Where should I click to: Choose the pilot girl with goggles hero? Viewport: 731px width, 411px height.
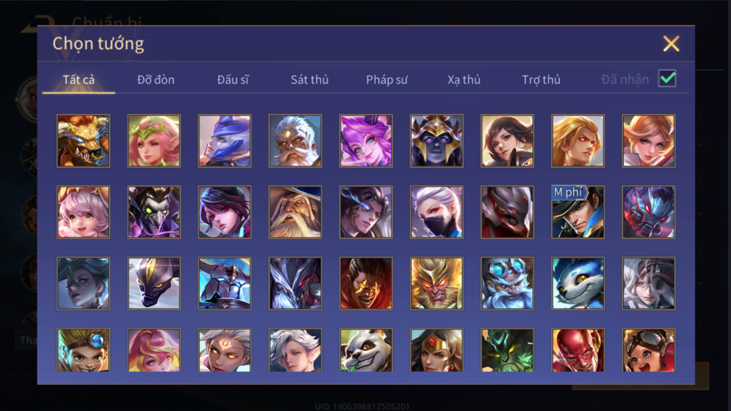pos(648,350)
